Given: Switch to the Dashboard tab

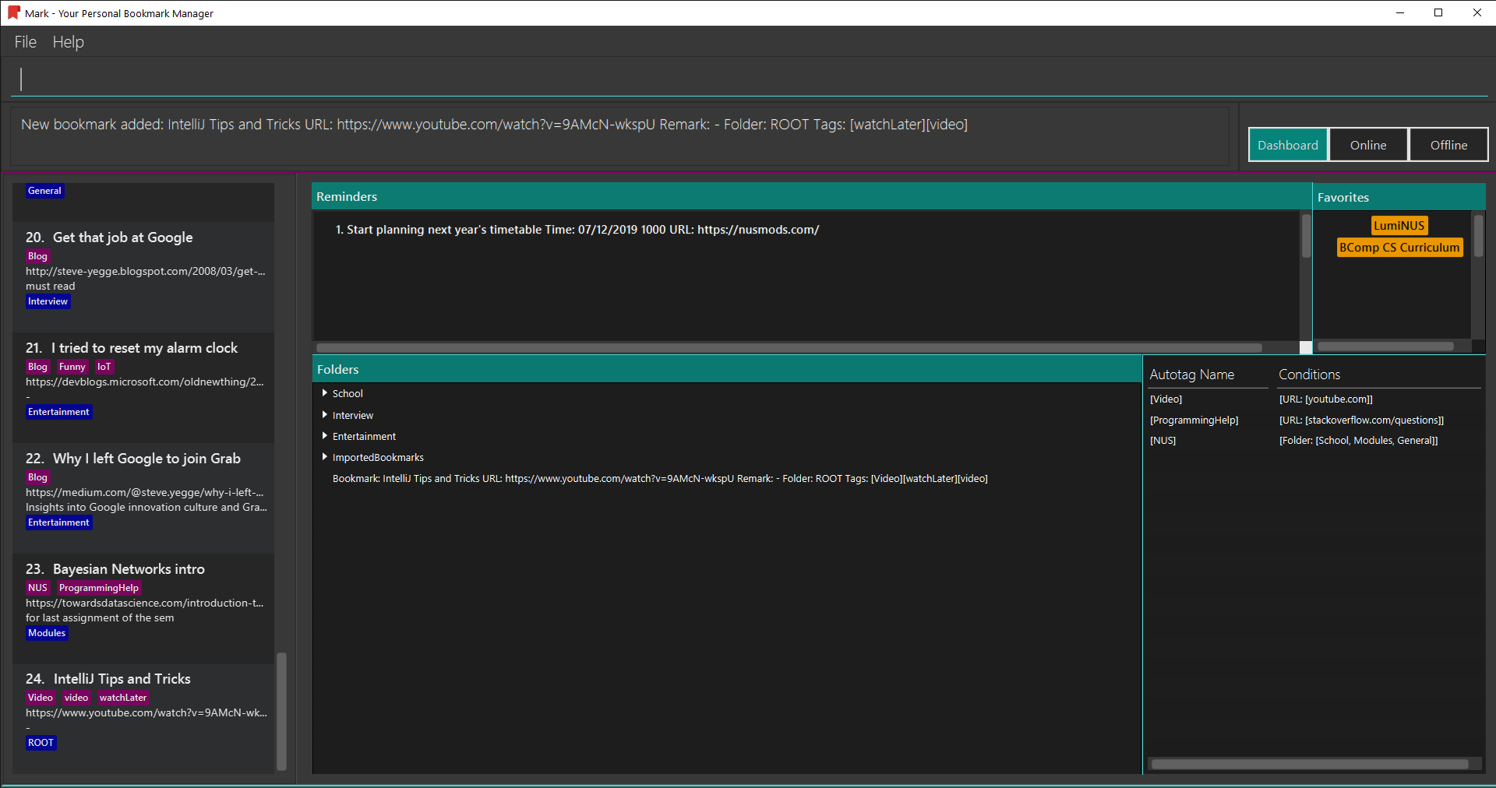Looking at the screenshot, I should click(x=1288, y=145).
